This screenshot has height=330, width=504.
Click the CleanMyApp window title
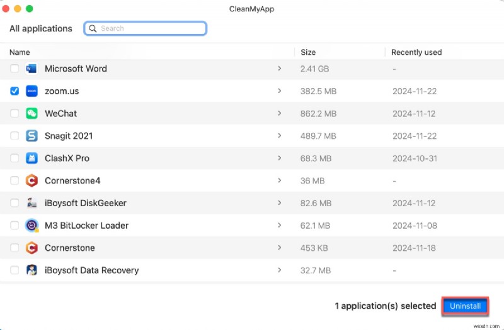pyautogui.click(x=251, y=9)
